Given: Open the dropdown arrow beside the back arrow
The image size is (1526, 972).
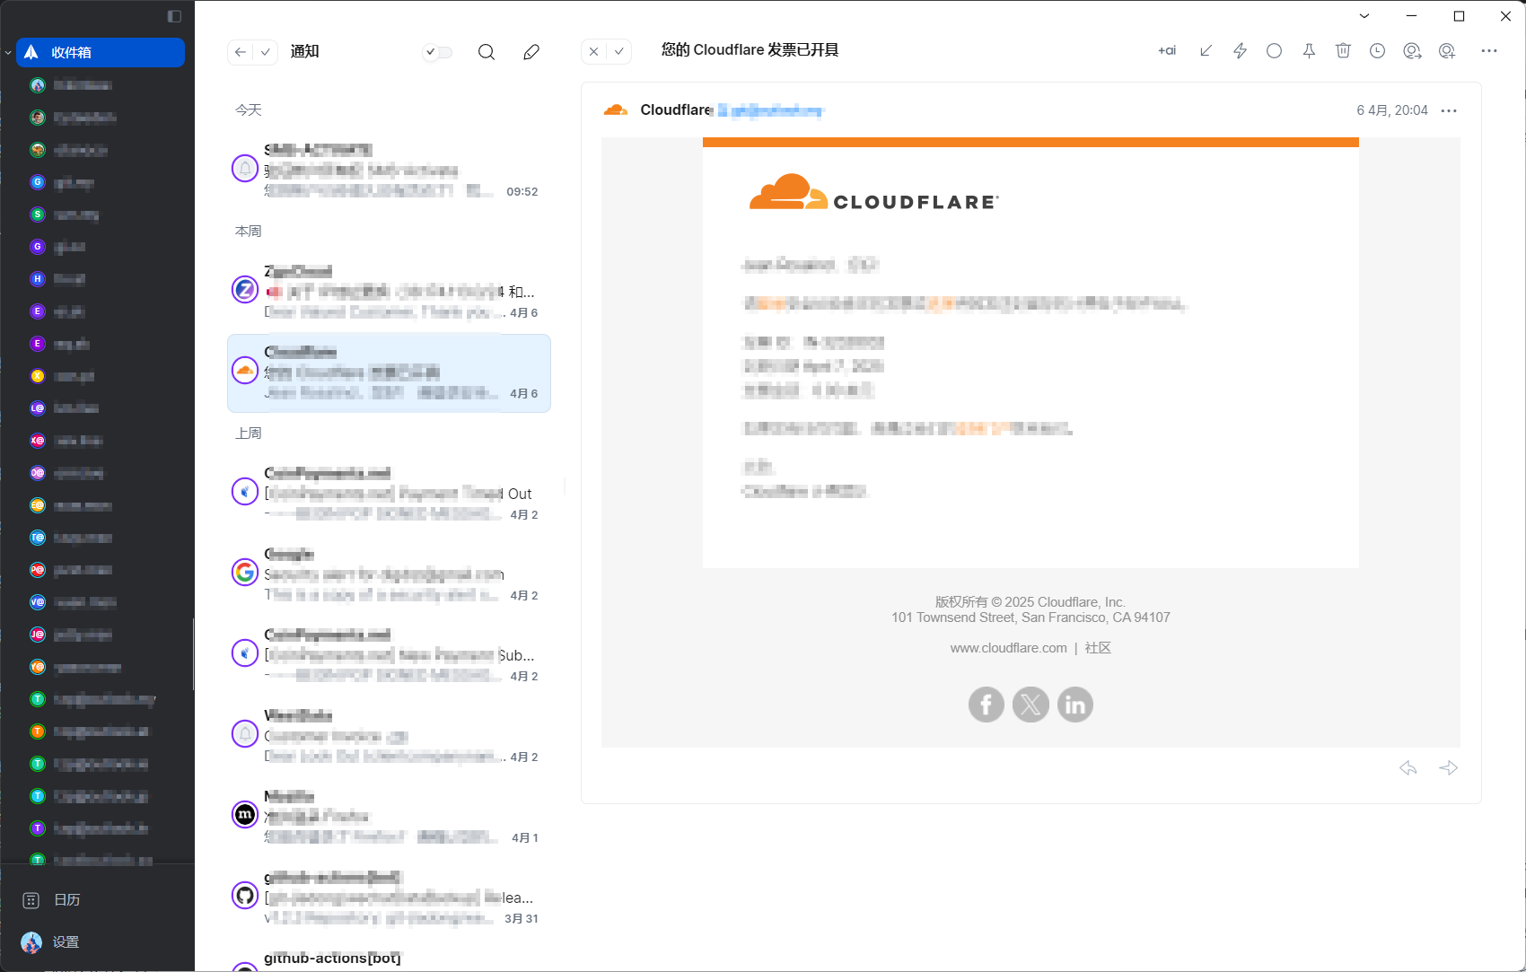Looking at the screenshot, I should coord(265,52).
